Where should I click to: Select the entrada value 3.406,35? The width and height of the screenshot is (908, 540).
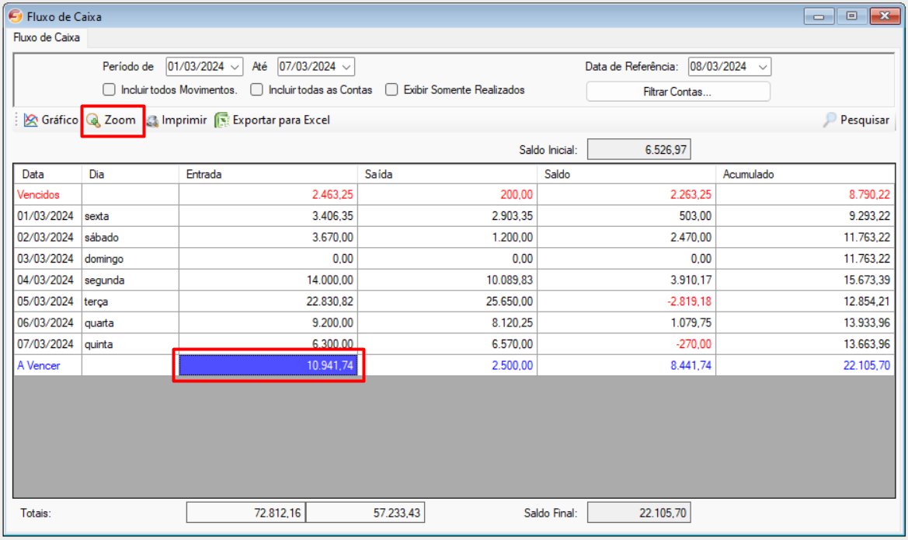[x=268, y=216]
